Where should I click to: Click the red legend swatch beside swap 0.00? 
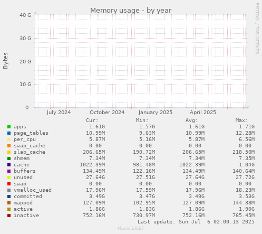pos(9,184)
